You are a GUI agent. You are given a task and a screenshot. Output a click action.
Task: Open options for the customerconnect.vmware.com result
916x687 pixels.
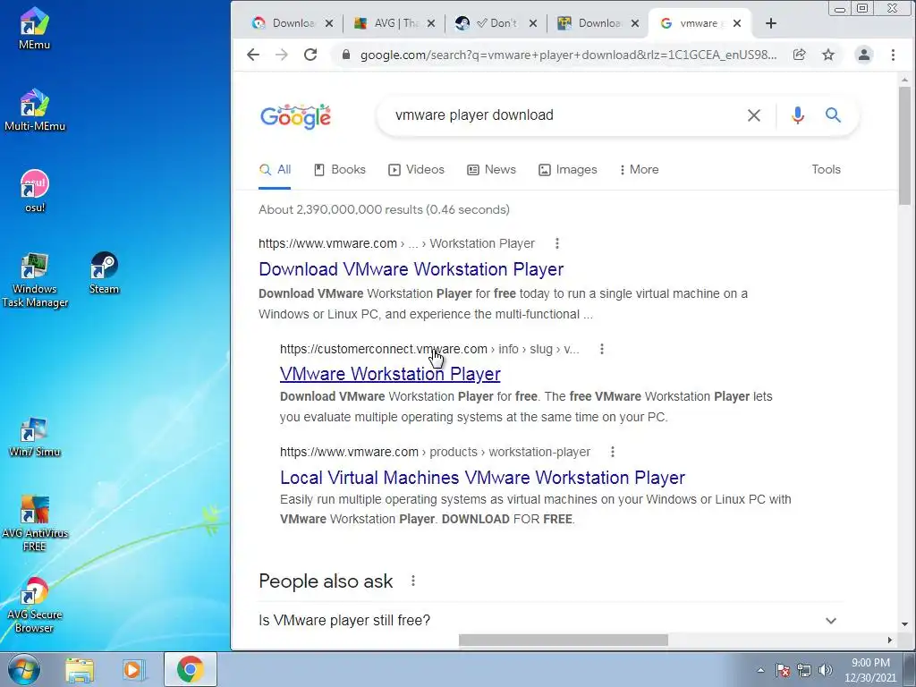602,349
